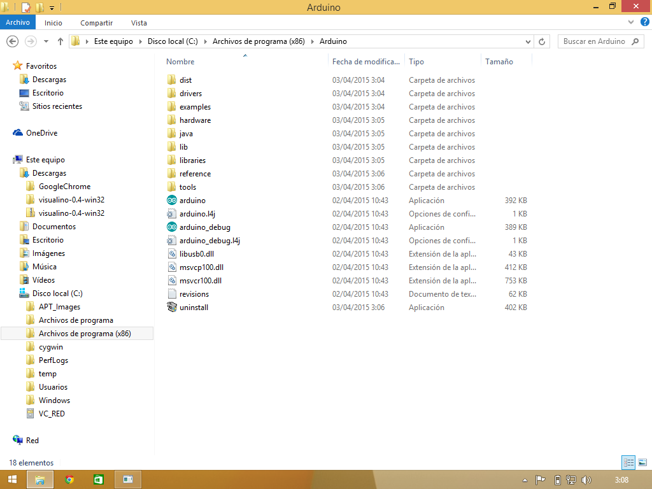Open the Archivo ribbon tab

point(18,22)
